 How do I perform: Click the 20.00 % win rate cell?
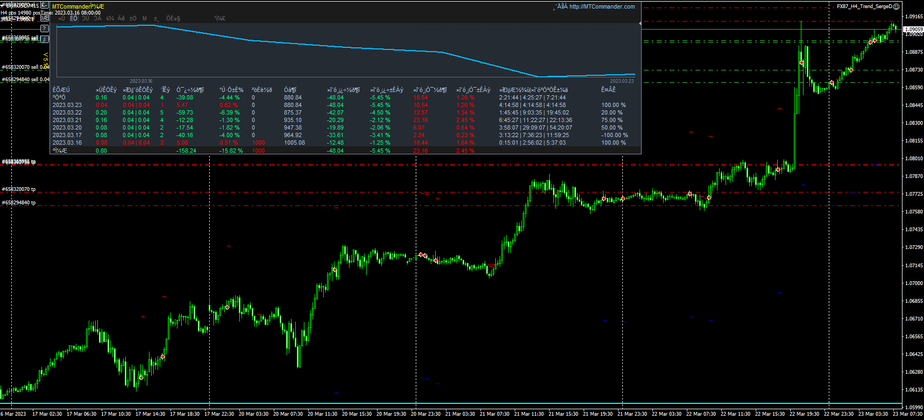tap(612, 112)
